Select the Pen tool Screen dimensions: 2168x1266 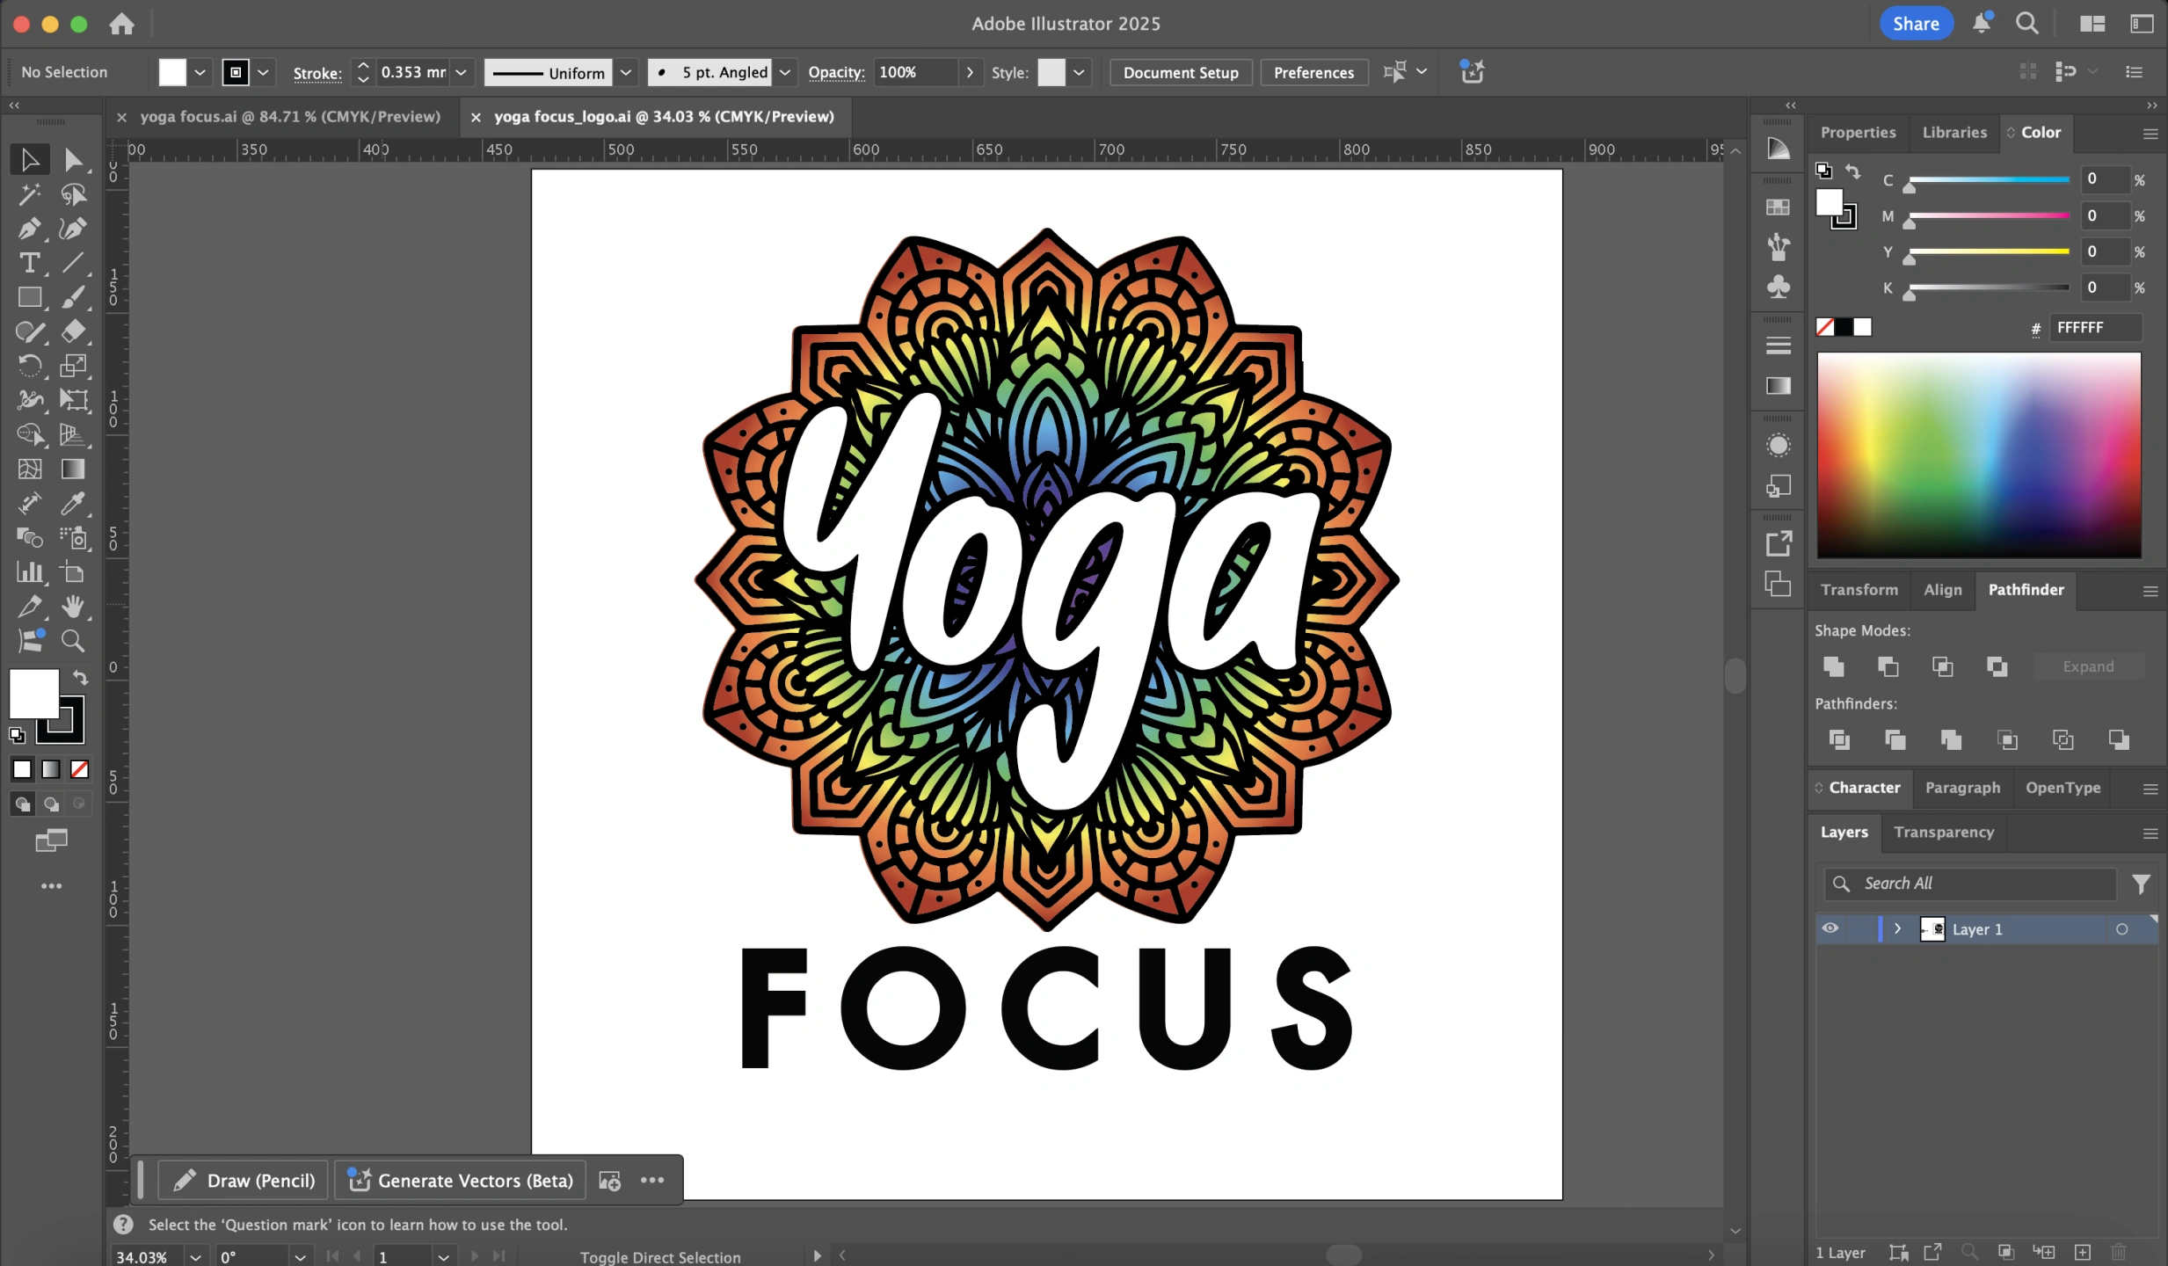point(28,229)
